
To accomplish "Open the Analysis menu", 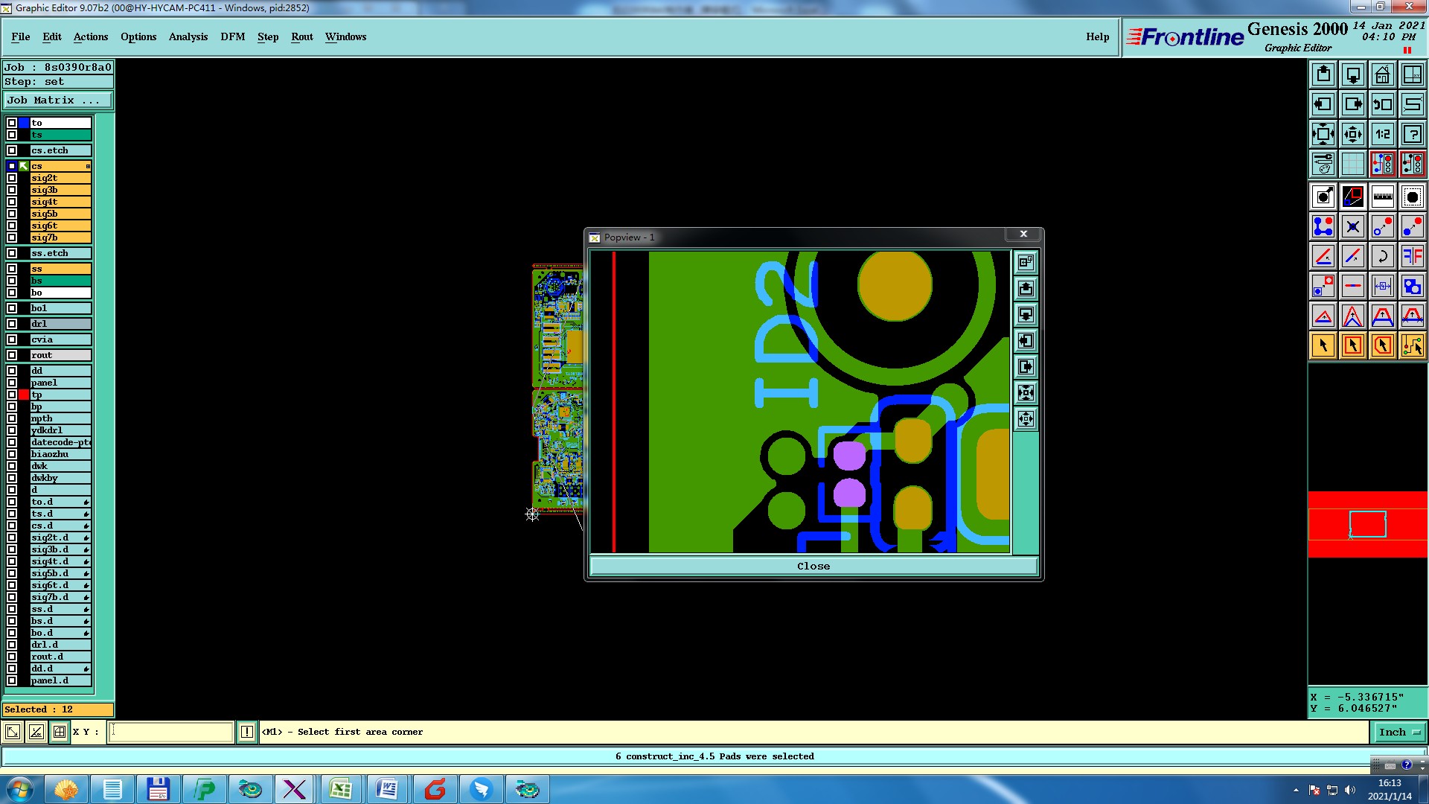I will (x=188, y=36).
